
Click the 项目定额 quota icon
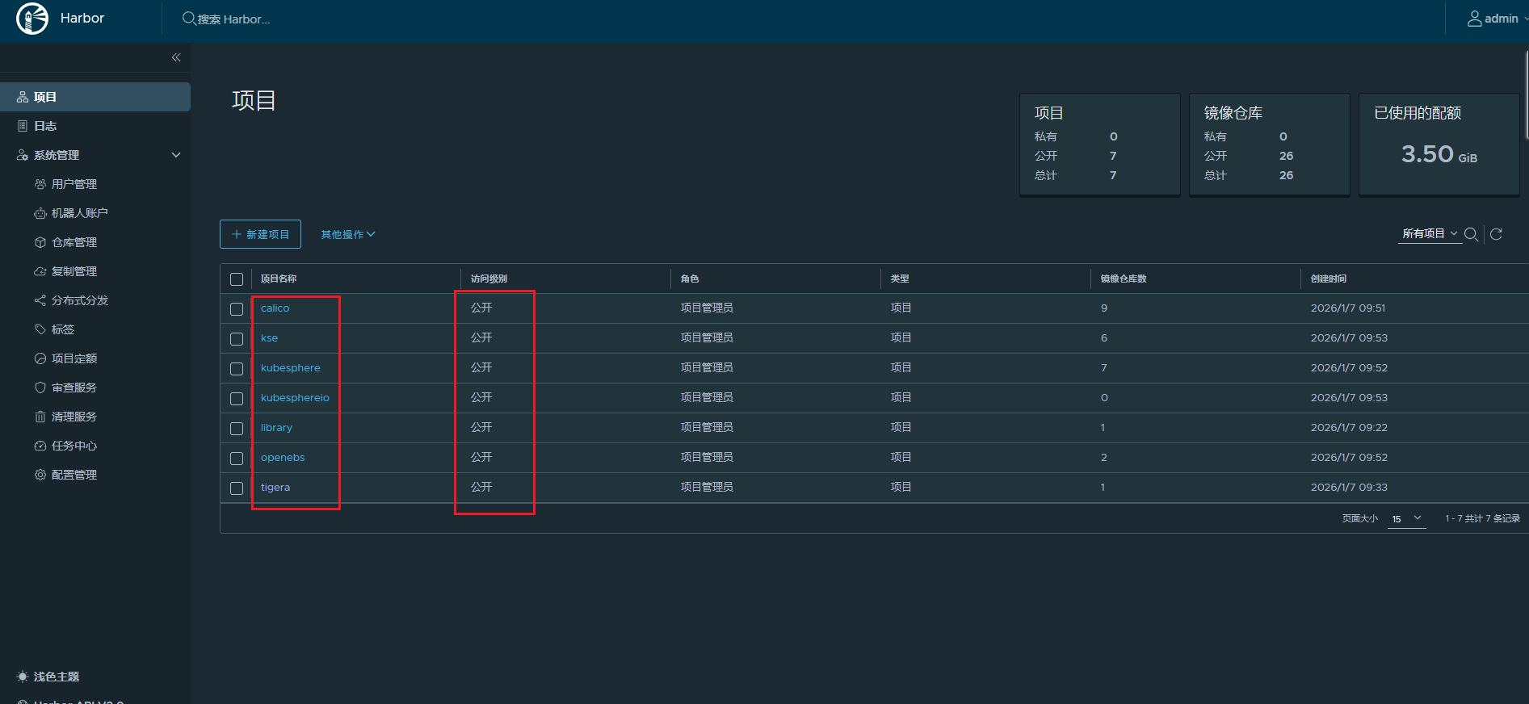click(x=40, y=358)
